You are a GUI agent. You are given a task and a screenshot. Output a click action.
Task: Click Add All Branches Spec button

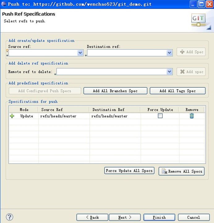(115, 91)
